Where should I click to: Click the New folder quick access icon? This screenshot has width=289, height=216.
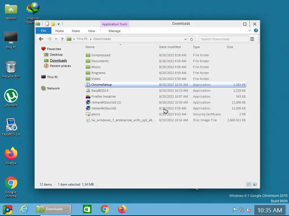(x=53, y=24)
